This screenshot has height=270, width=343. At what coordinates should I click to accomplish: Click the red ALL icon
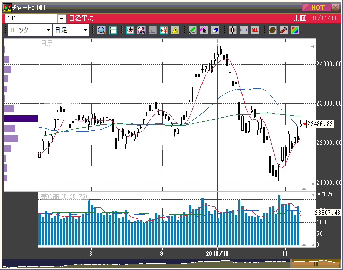tap(255, 30)
